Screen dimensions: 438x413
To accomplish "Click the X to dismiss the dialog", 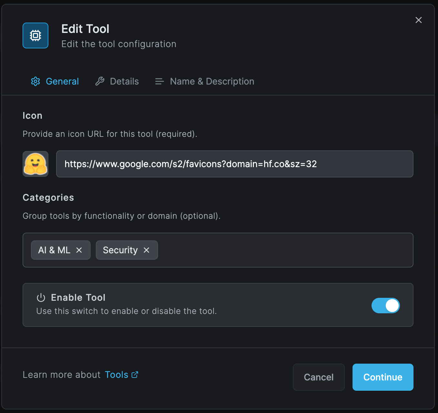I will click(418, 20).
